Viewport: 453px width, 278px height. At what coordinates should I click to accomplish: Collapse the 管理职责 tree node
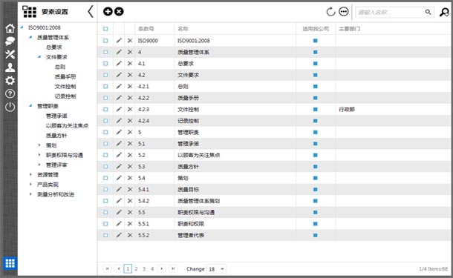click(30, 106)
